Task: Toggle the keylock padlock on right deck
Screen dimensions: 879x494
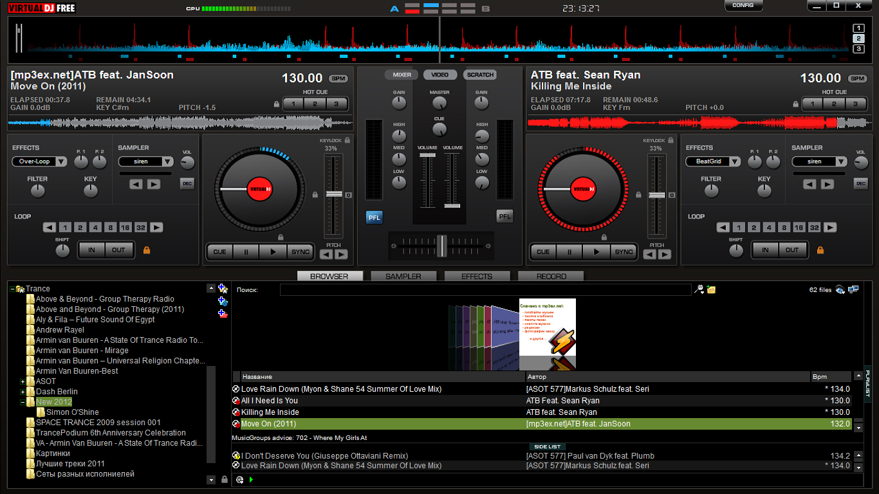Action: (x=671, y=140)
